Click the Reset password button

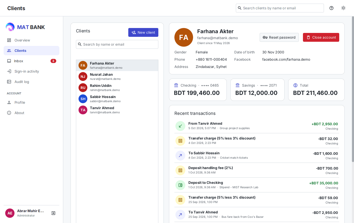(x=279, y=37)
